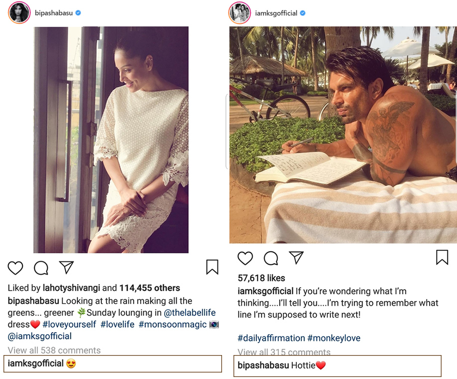Open the @thelabellife mention link
457x379 pixels.
[x=190, y=313]
